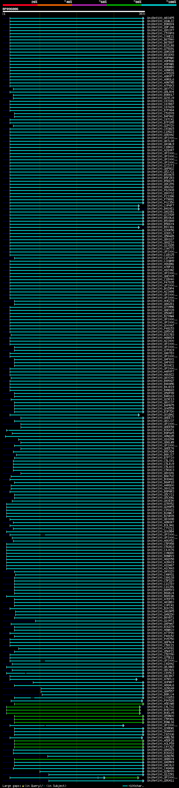Click the purple ~60% identity legend bar
The image size is (179, 788).
pyautogui.click(x=90, y=5)
